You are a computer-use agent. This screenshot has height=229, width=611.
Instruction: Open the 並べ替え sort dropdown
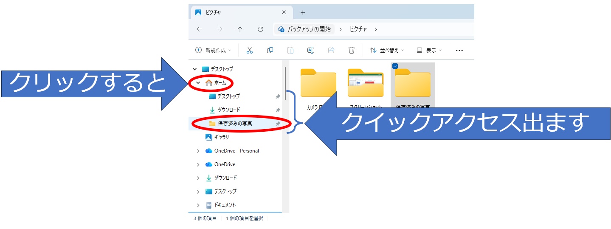pos(387,50)
